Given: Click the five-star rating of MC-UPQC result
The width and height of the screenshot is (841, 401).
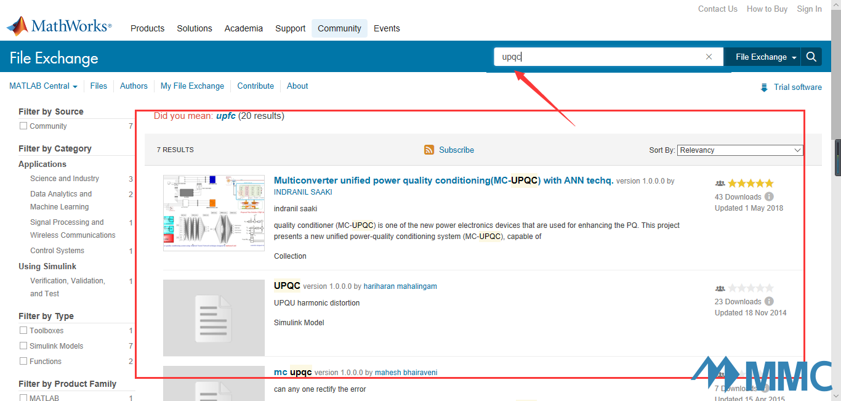Looking at the screenshot, I should click(750, 184).
